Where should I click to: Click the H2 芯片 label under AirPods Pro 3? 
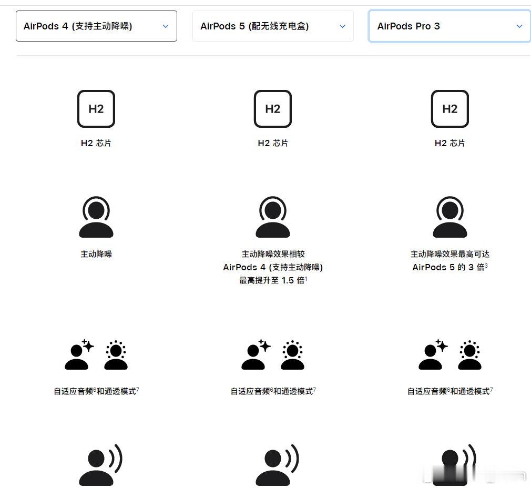coord(450,143)
